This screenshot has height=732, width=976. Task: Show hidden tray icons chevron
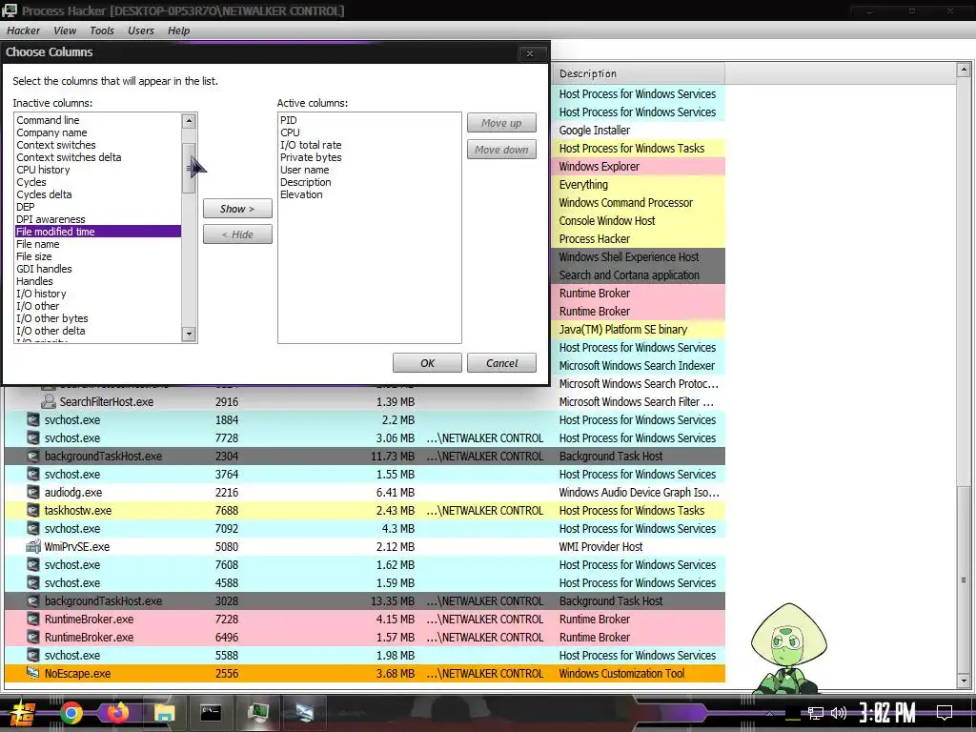tap(770, 713)
